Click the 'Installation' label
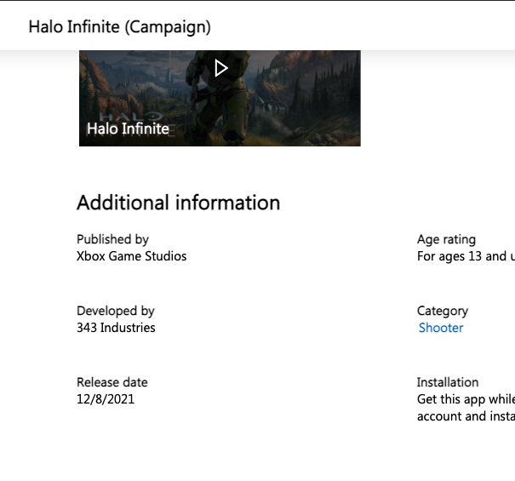The image size is (515, 481). coord(448,382)
